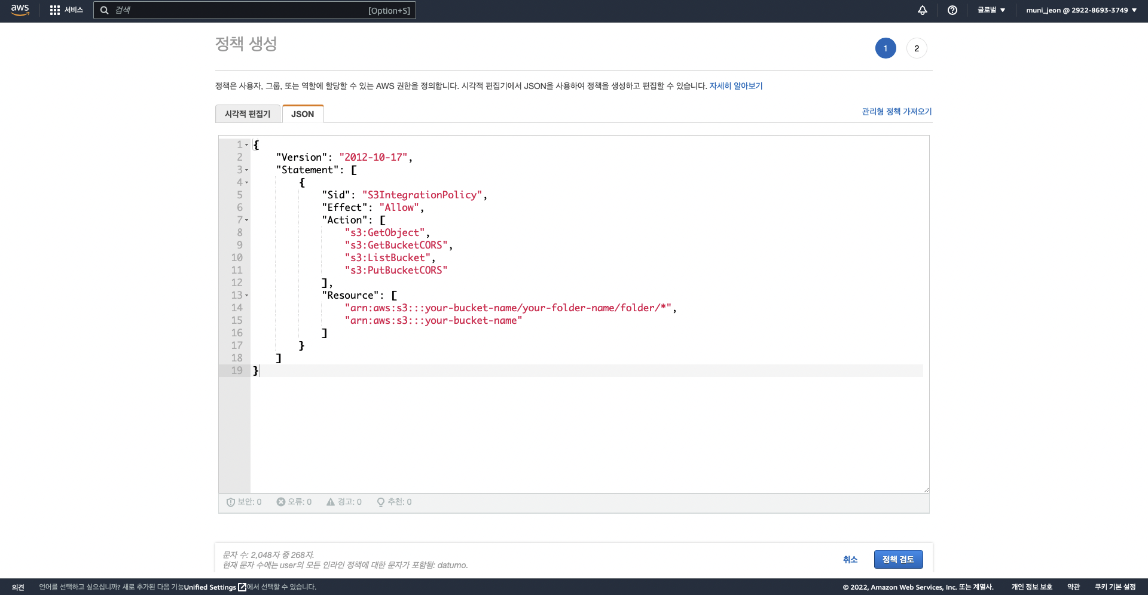Collapse the fold arrow on line 4
The height and width of the screenshot is (595, 1148).
(246, 182)
